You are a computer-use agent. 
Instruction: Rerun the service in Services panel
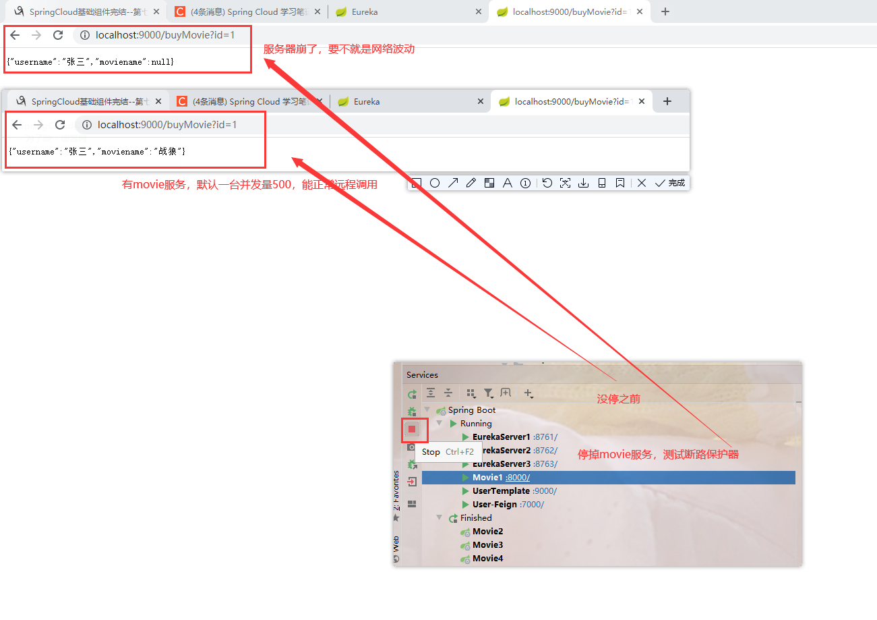pyautogui.click(x=412, y=395)
